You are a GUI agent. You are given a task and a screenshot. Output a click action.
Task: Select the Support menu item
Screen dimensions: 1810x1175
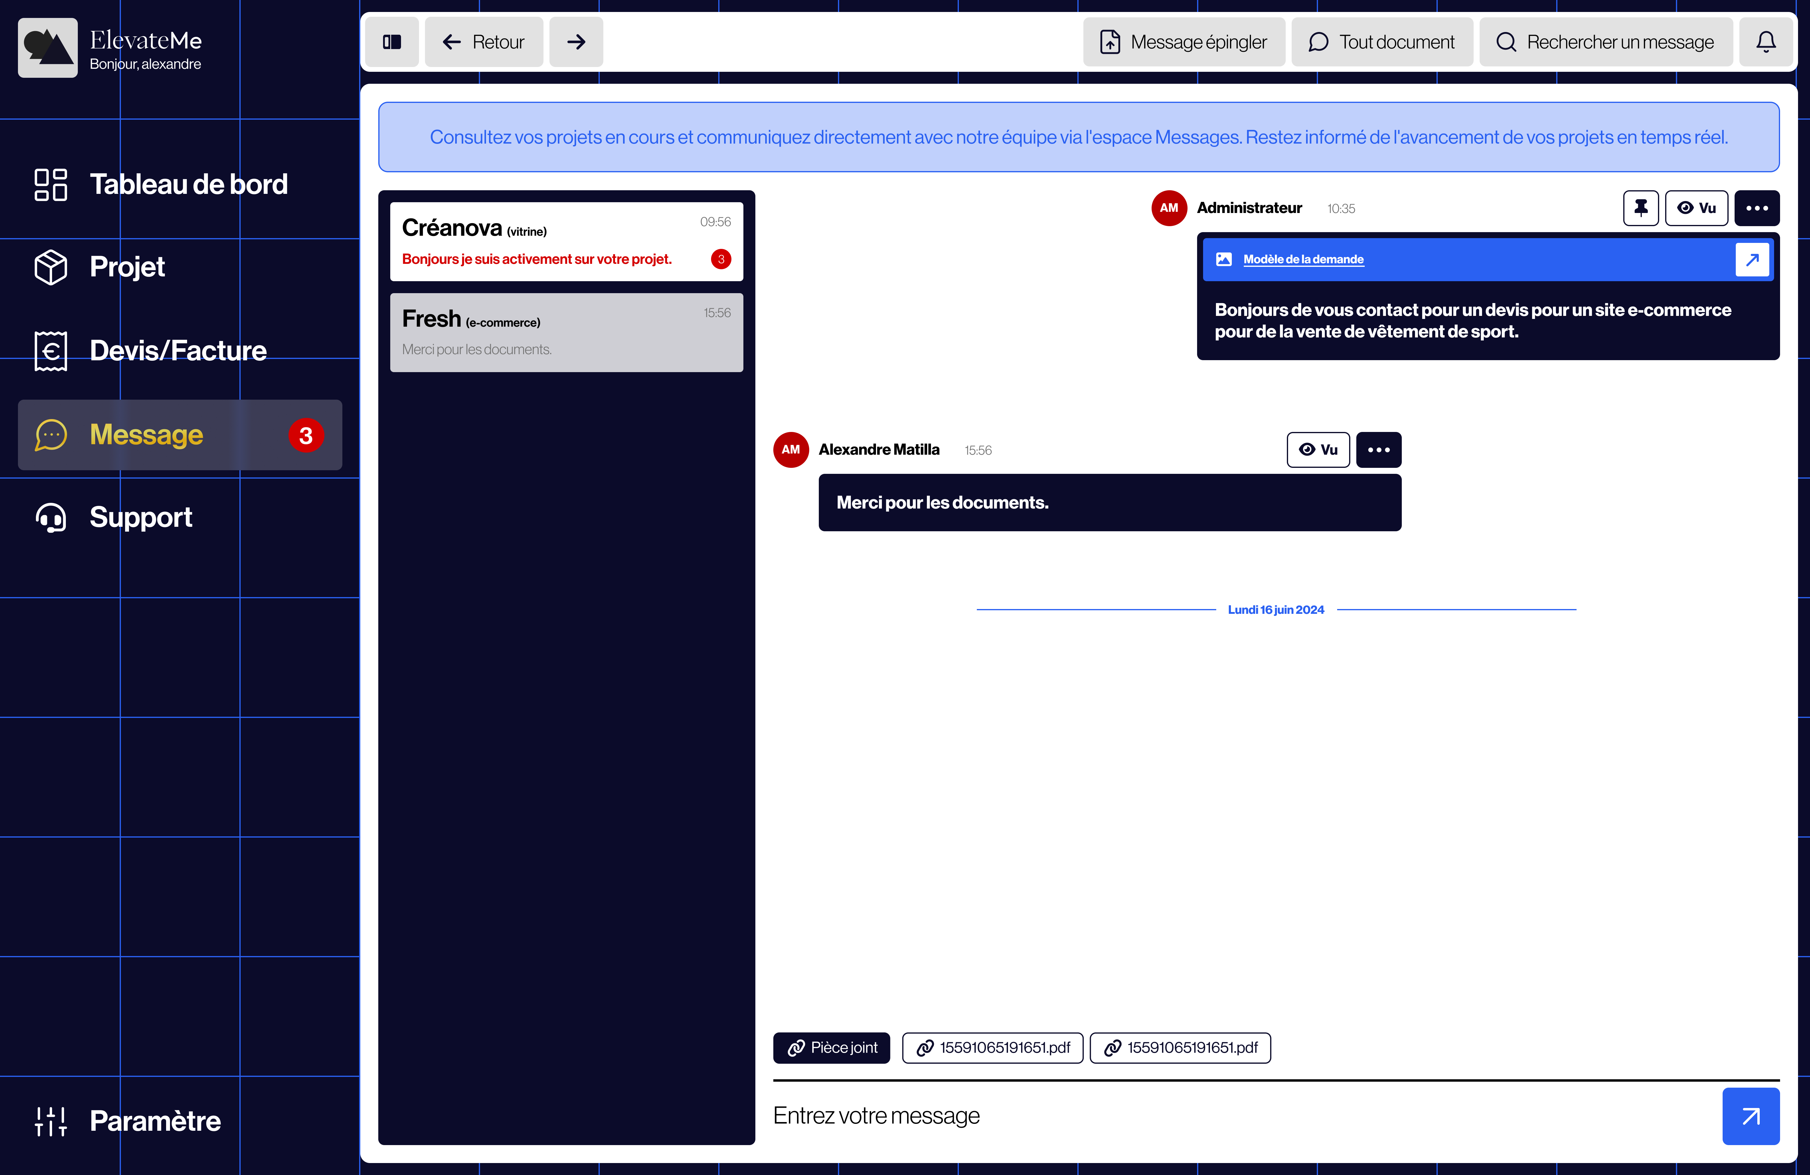(x=141, y=518)
